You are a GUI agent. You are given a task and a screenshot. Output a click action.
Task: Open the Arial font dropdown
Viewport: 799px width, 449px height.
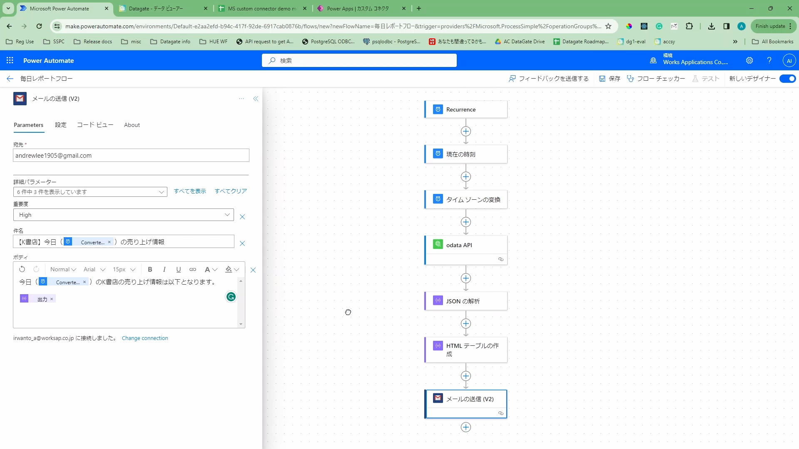pyautogui.click(x=95, y=269)
